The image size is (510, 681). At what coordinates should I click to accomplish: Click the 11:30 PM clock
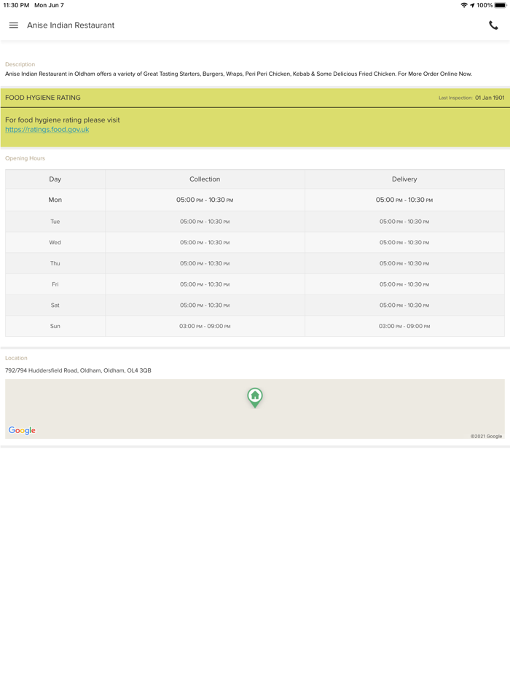tap(16, 5)
